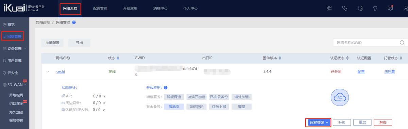
Task: Click the 批量配置 button
Action: click(52, 43)
